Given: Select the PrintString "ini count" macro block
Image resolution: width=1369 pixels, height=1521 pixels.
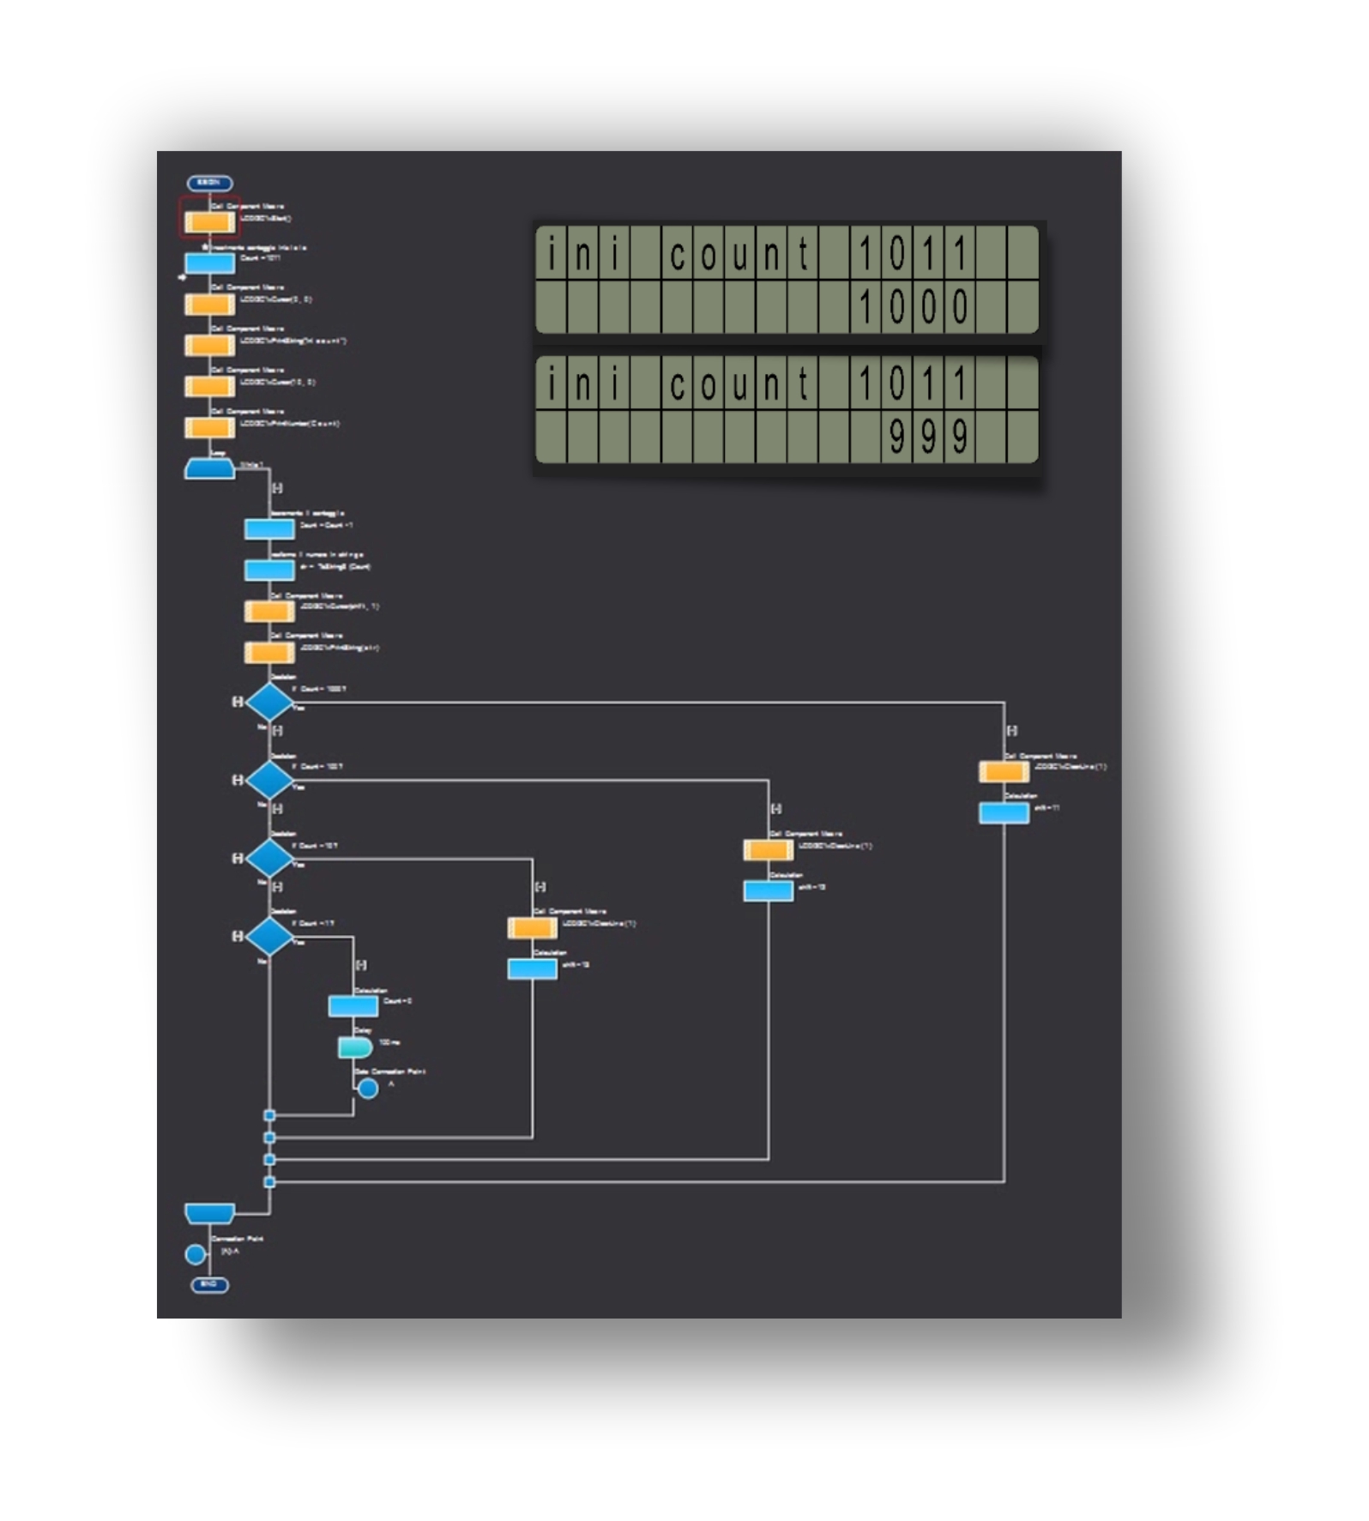Looking at the screenshot, I should click(210, 346).
